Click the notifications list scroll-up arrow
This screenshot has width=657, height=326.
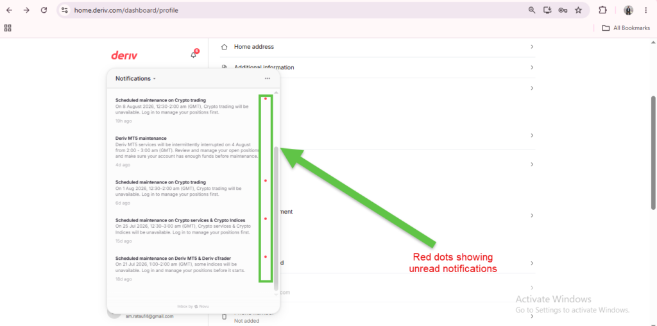276,92
